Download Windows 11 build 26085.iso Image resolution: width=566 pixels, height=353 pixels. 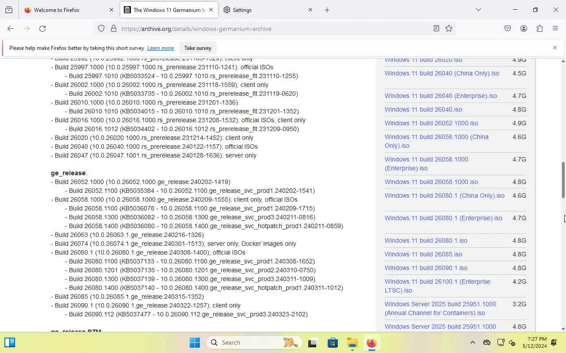pos(423,254)
